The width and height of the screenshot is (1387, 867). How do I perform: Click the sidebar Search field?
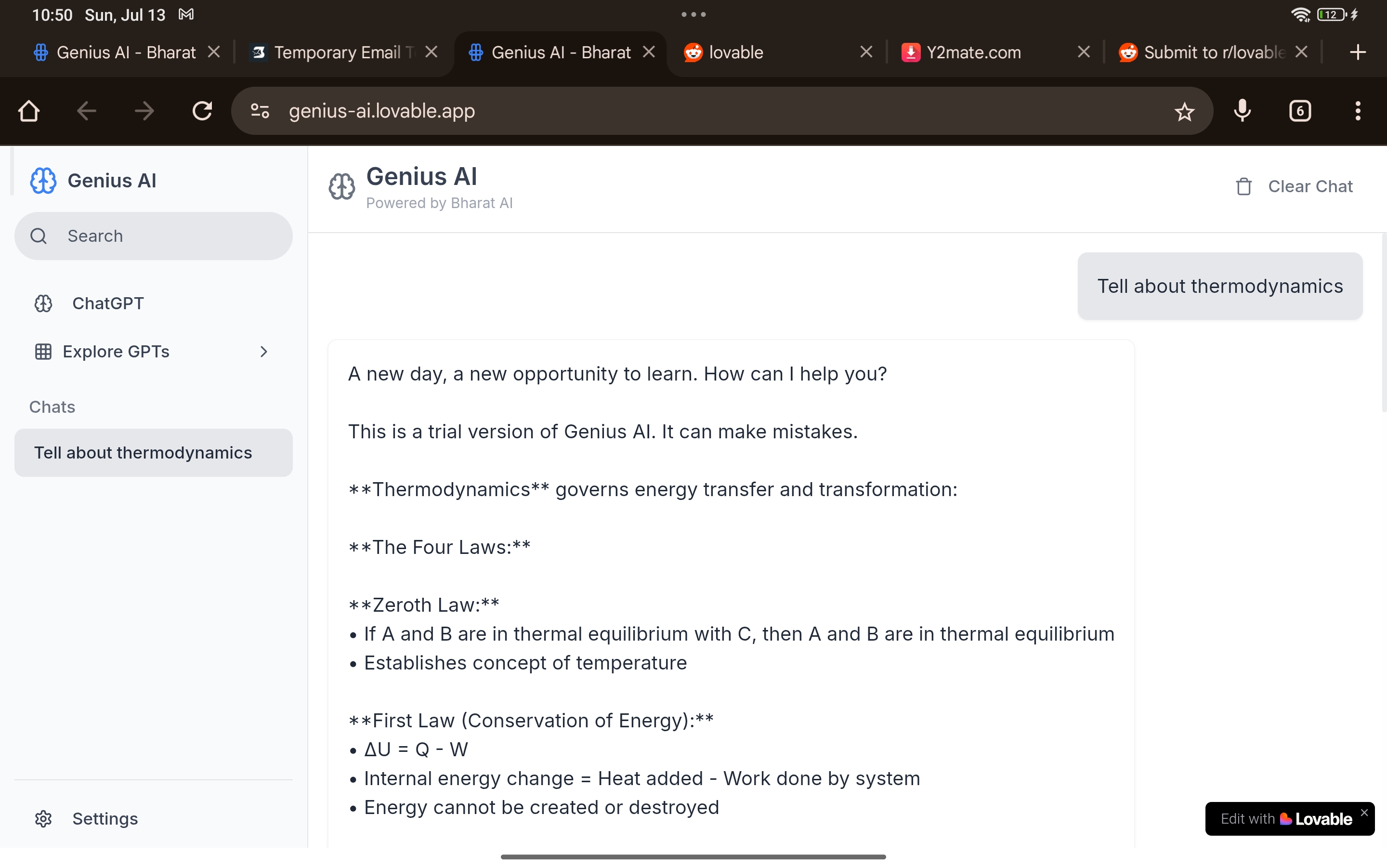pos(153,236)
